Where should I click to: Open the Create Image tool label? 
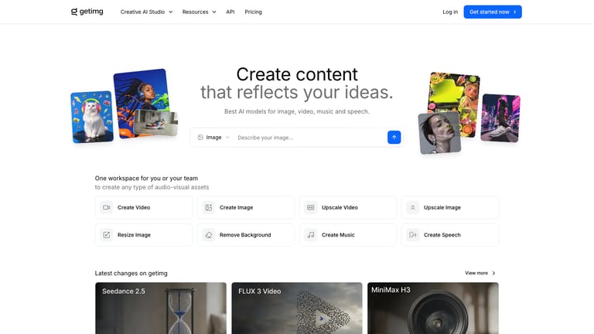tap(237, 207)
